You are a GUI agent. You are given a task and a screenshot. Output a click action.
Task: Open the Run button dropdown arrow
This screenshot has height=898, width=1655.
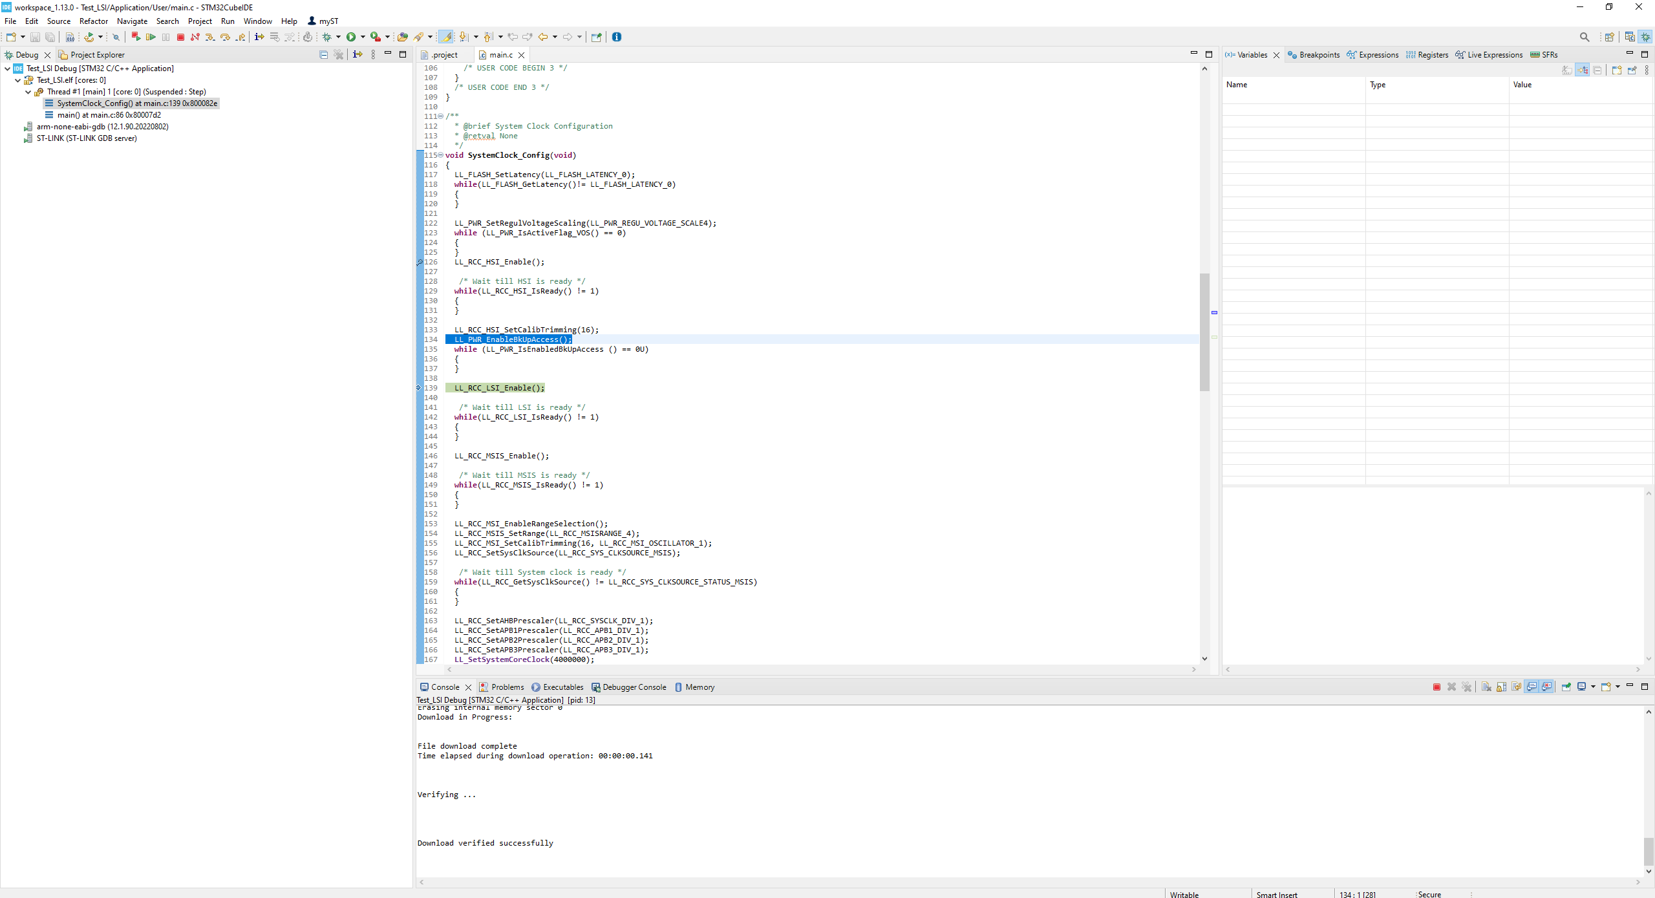[x=363, y=37]
